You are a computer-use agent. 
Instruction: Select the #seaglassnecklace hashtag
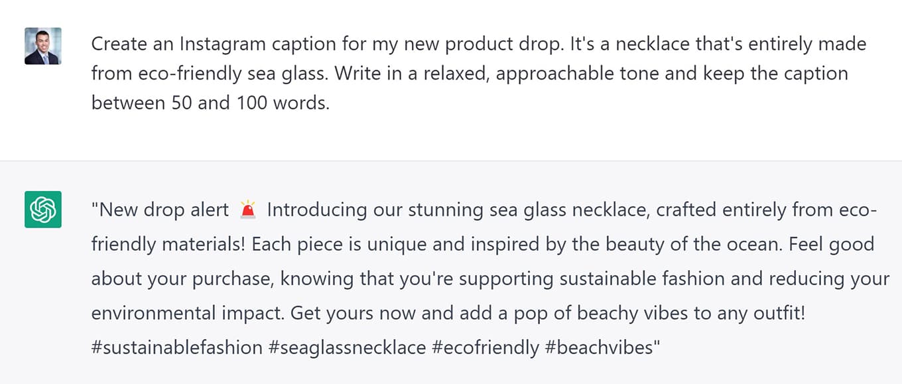click(347, 347)
